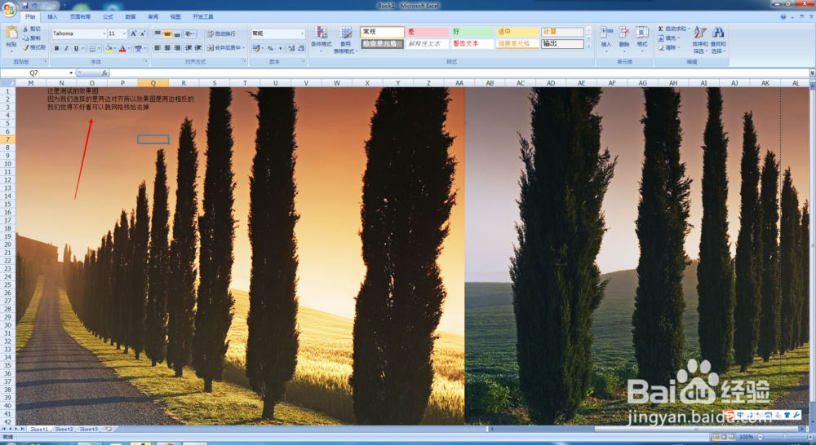The height and width of the screenshot is (445, 816).
Task: Increase indent in alignment group
Action: [x=198, y=48]
